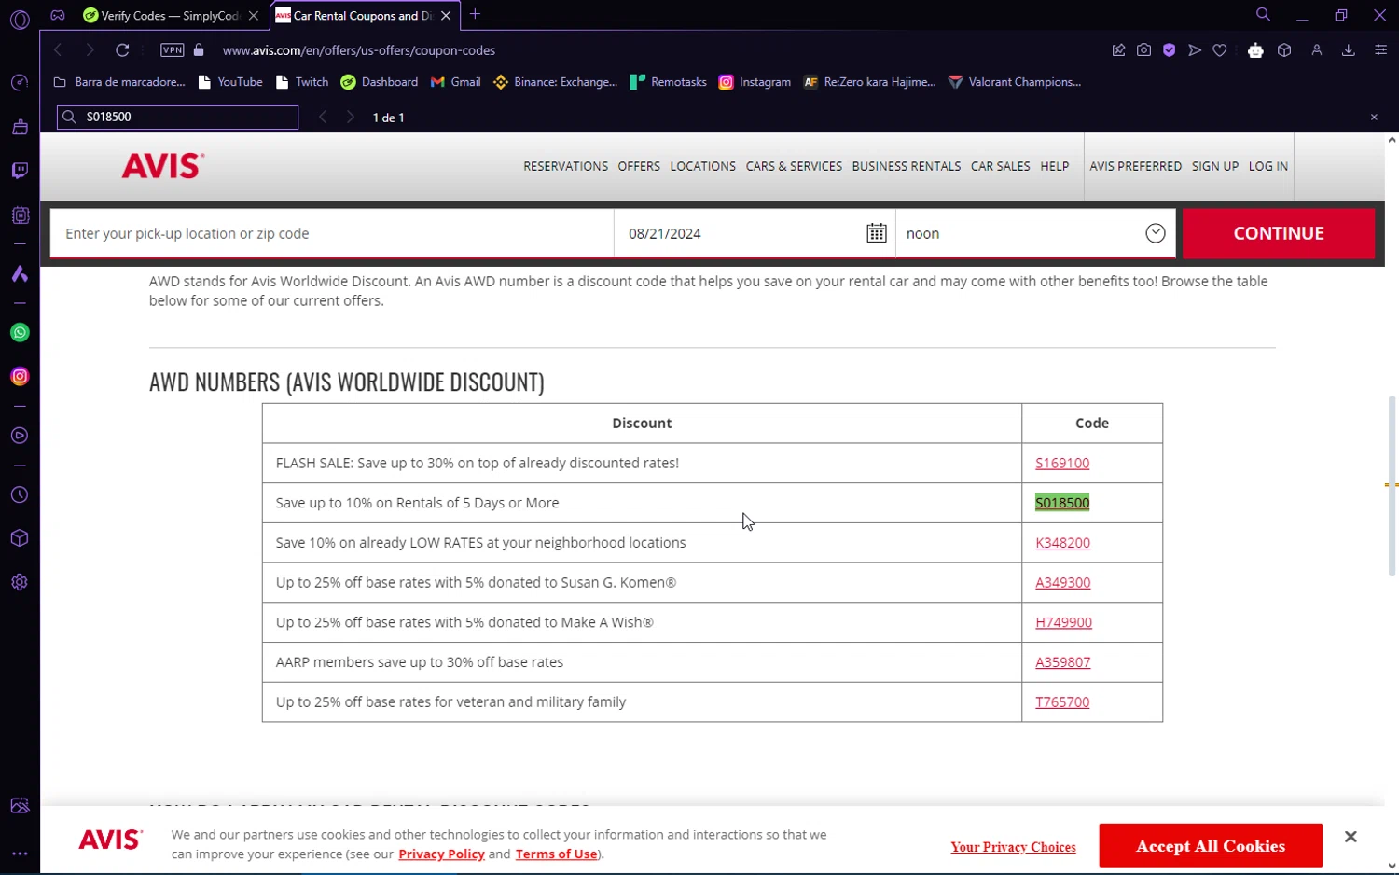The image size is (1399, 875).
Task: Open the YouTube bookmark
Action: [231, 82]
